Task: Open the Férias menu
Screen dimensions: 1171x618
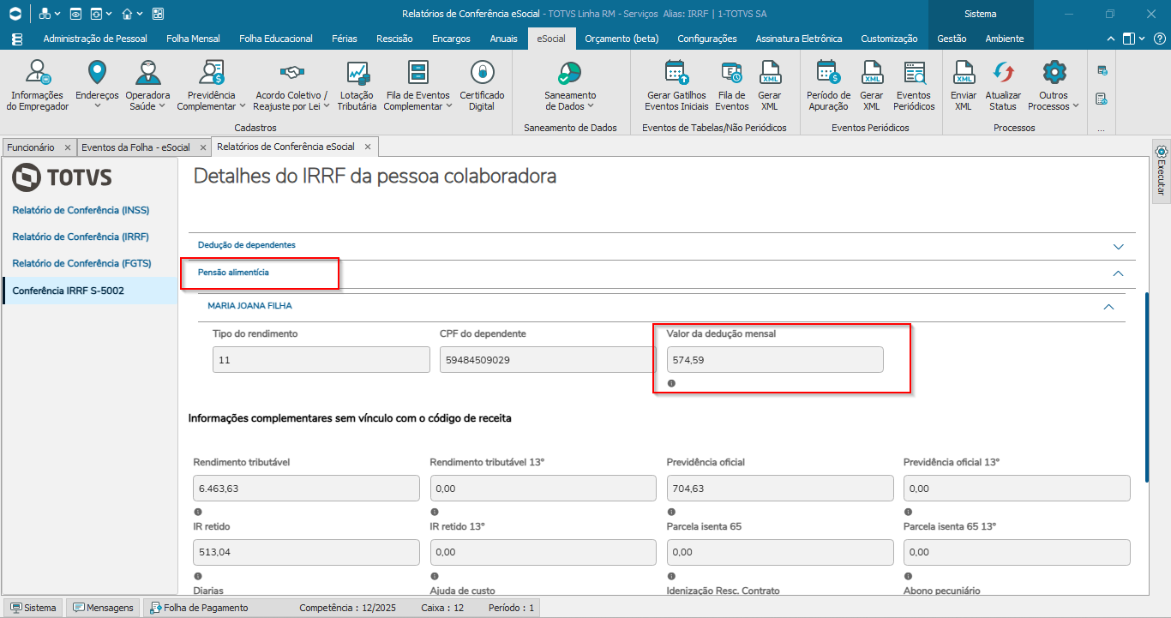Action: (x=343, y=39)
